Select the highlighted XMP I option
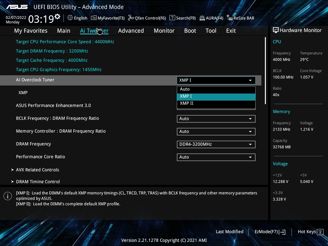 point(216,96)
